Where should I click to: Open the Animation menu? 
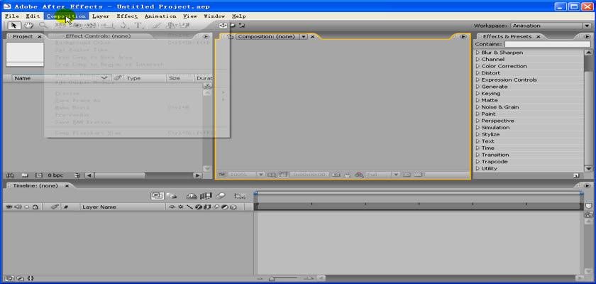(x=160, y=16)
